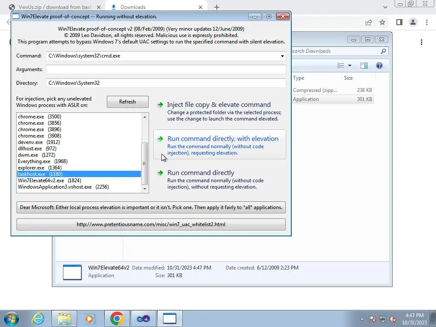Select dllhost.exe (972) process
436x327 pixels.
click(79, 149)
